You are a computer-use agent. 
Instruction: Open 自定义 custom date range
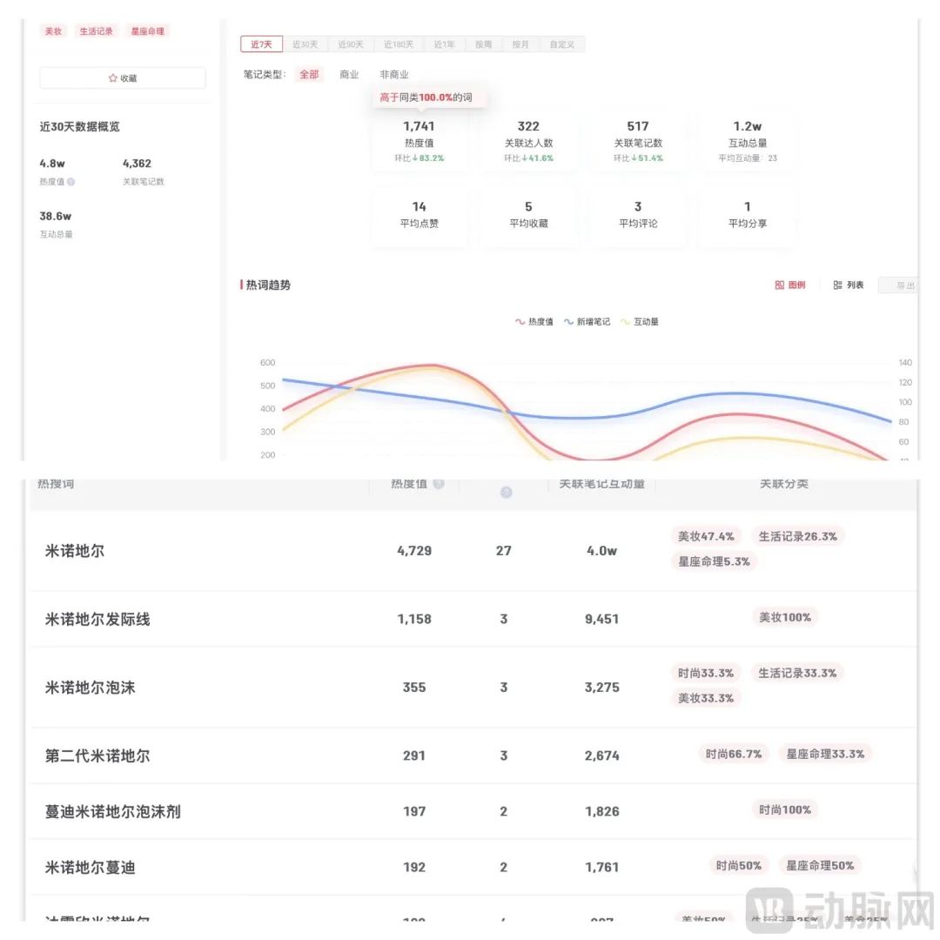pos(562,44)
